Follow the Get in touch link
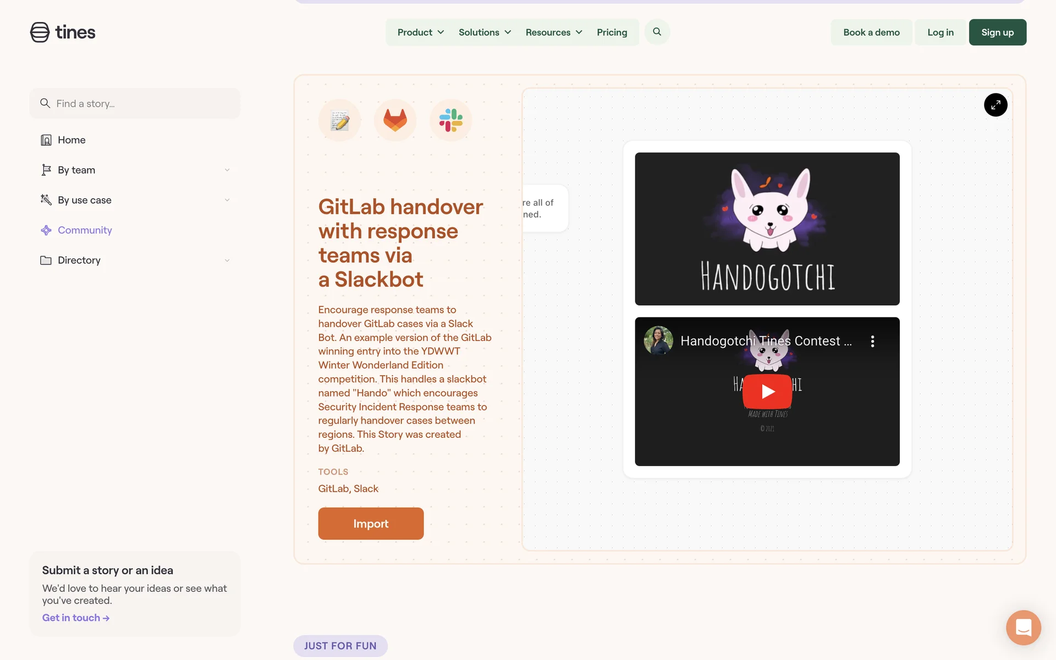This screenshot has height=660, width=1056. tap(76, 618)
